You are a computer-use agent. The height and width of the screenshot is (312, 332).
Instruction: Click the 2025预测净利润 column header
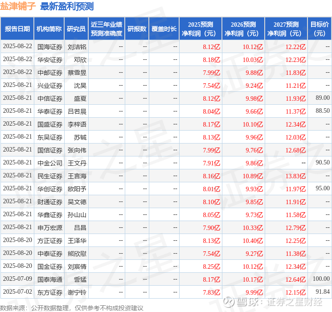[201, 29]
